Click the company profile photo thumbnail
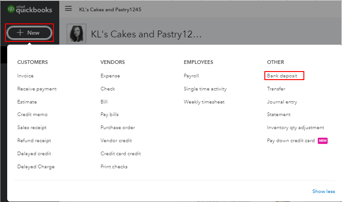Viewport: 342px width, 202px height. 76,34
